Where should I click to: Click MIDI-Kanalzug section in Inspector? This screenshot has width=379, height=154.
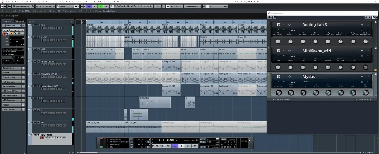pos(14,100)
